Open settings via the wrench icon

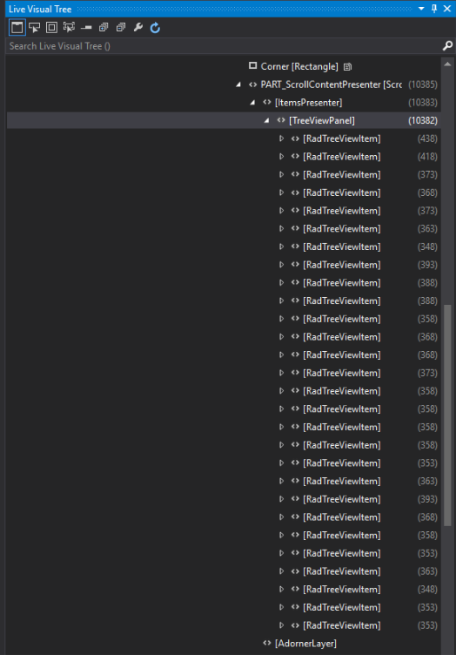138,28
